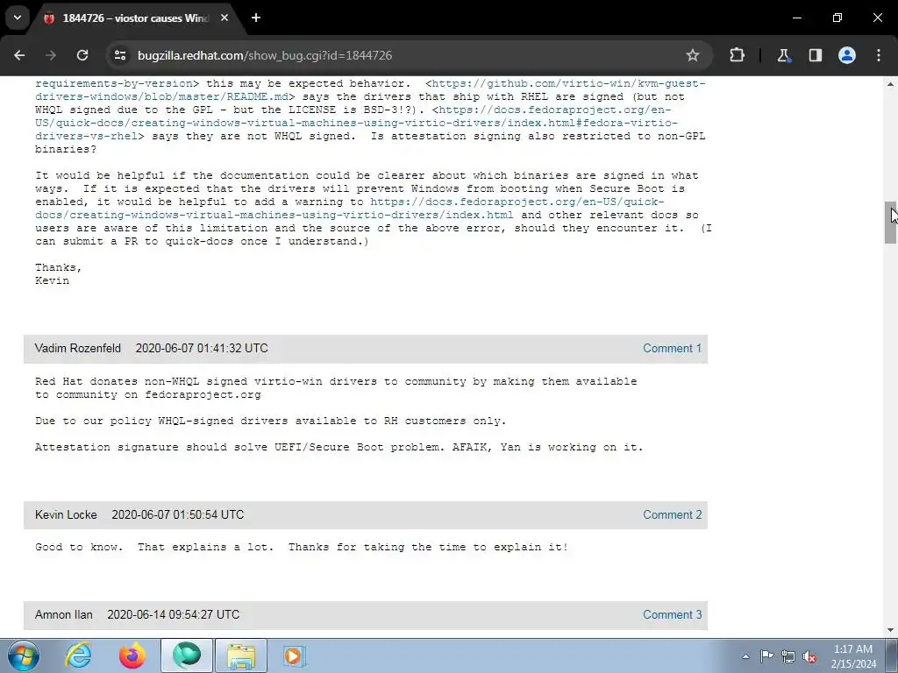View site information icon in address bar
The width and height of the screenshot is (898, 673).
pos(120,55)
